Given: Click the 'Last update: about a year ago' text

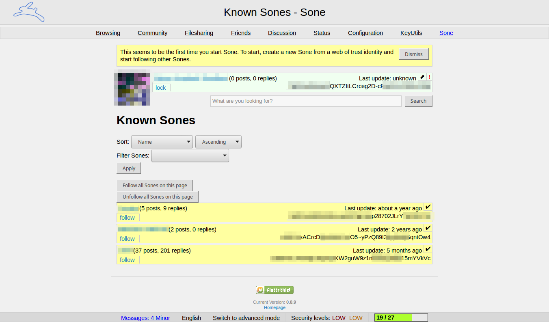Looking at the screenshot, I should [383, 208].
